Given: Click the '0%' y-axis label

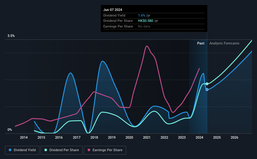Looking at the screenshot, I should 10,130.
